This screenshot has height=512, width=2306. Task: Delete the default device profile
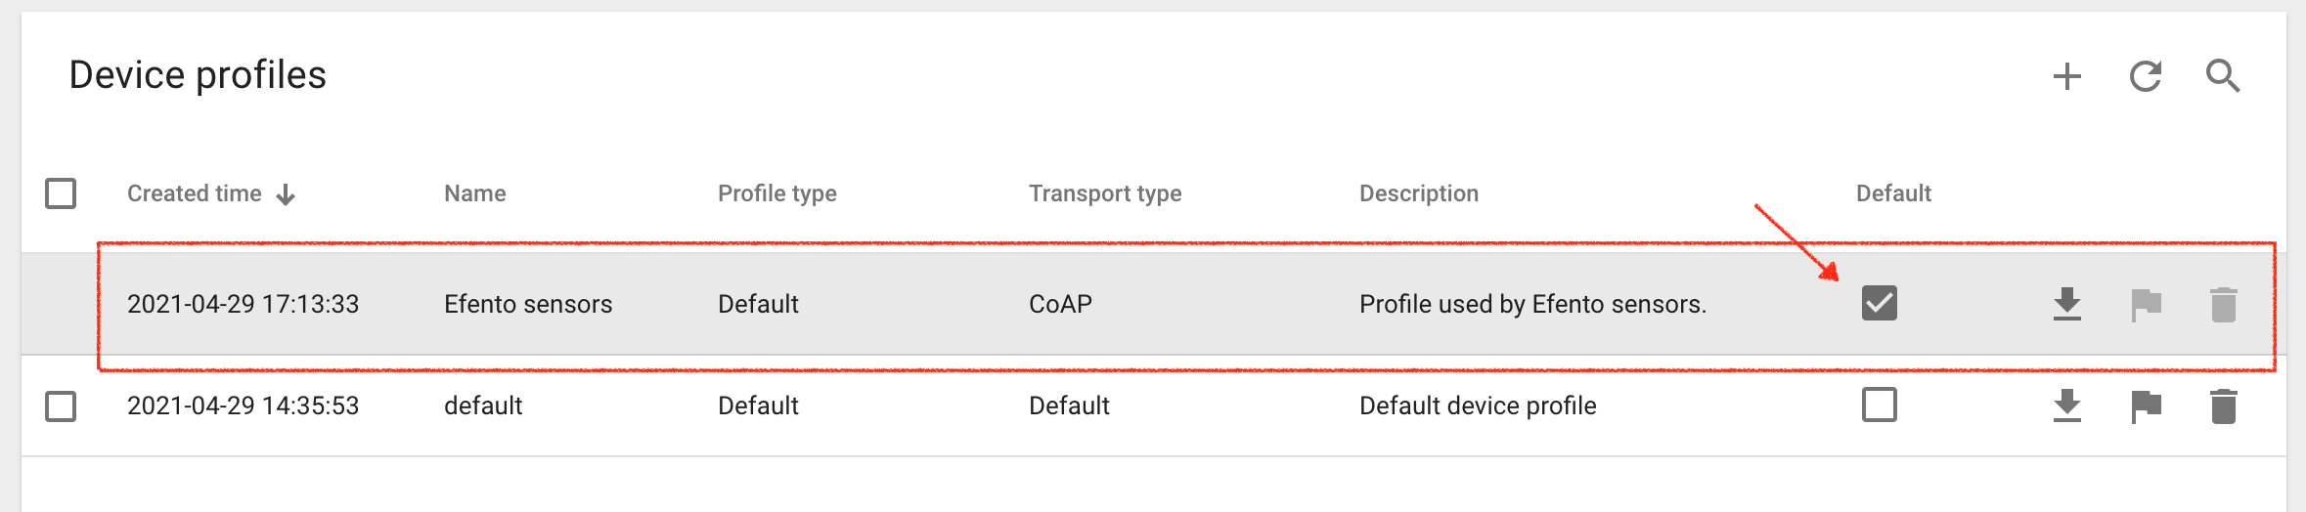point(2223,405)
